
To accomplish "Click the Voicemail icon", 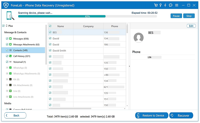I will (10, 62).
